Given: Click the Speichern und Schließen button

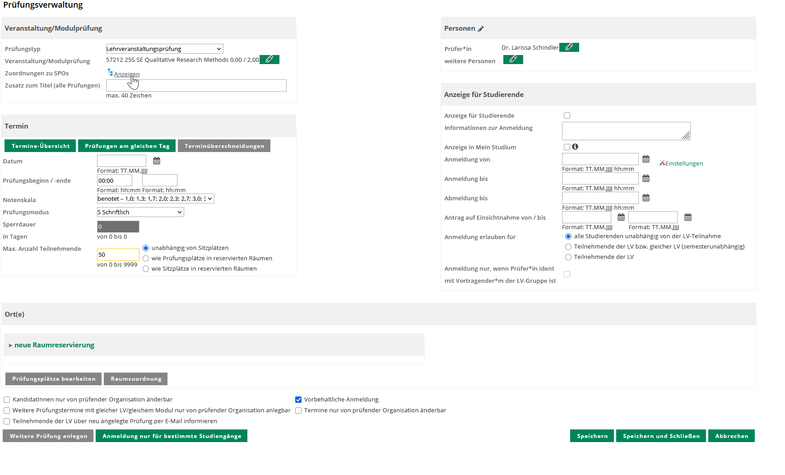Looking at the screenshot, I should click(661, 436).
